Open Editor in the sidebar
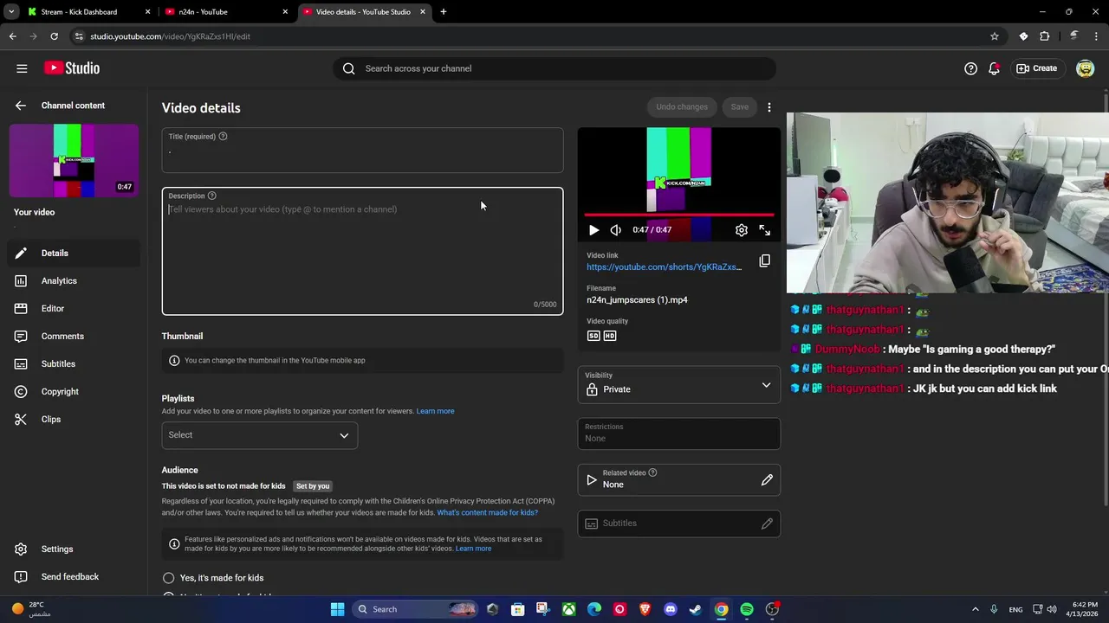This screenshot has height=623, width=1109. pos(74,309)
